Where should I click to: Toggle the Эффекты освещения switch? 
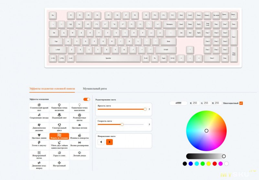tap(86, 99)
